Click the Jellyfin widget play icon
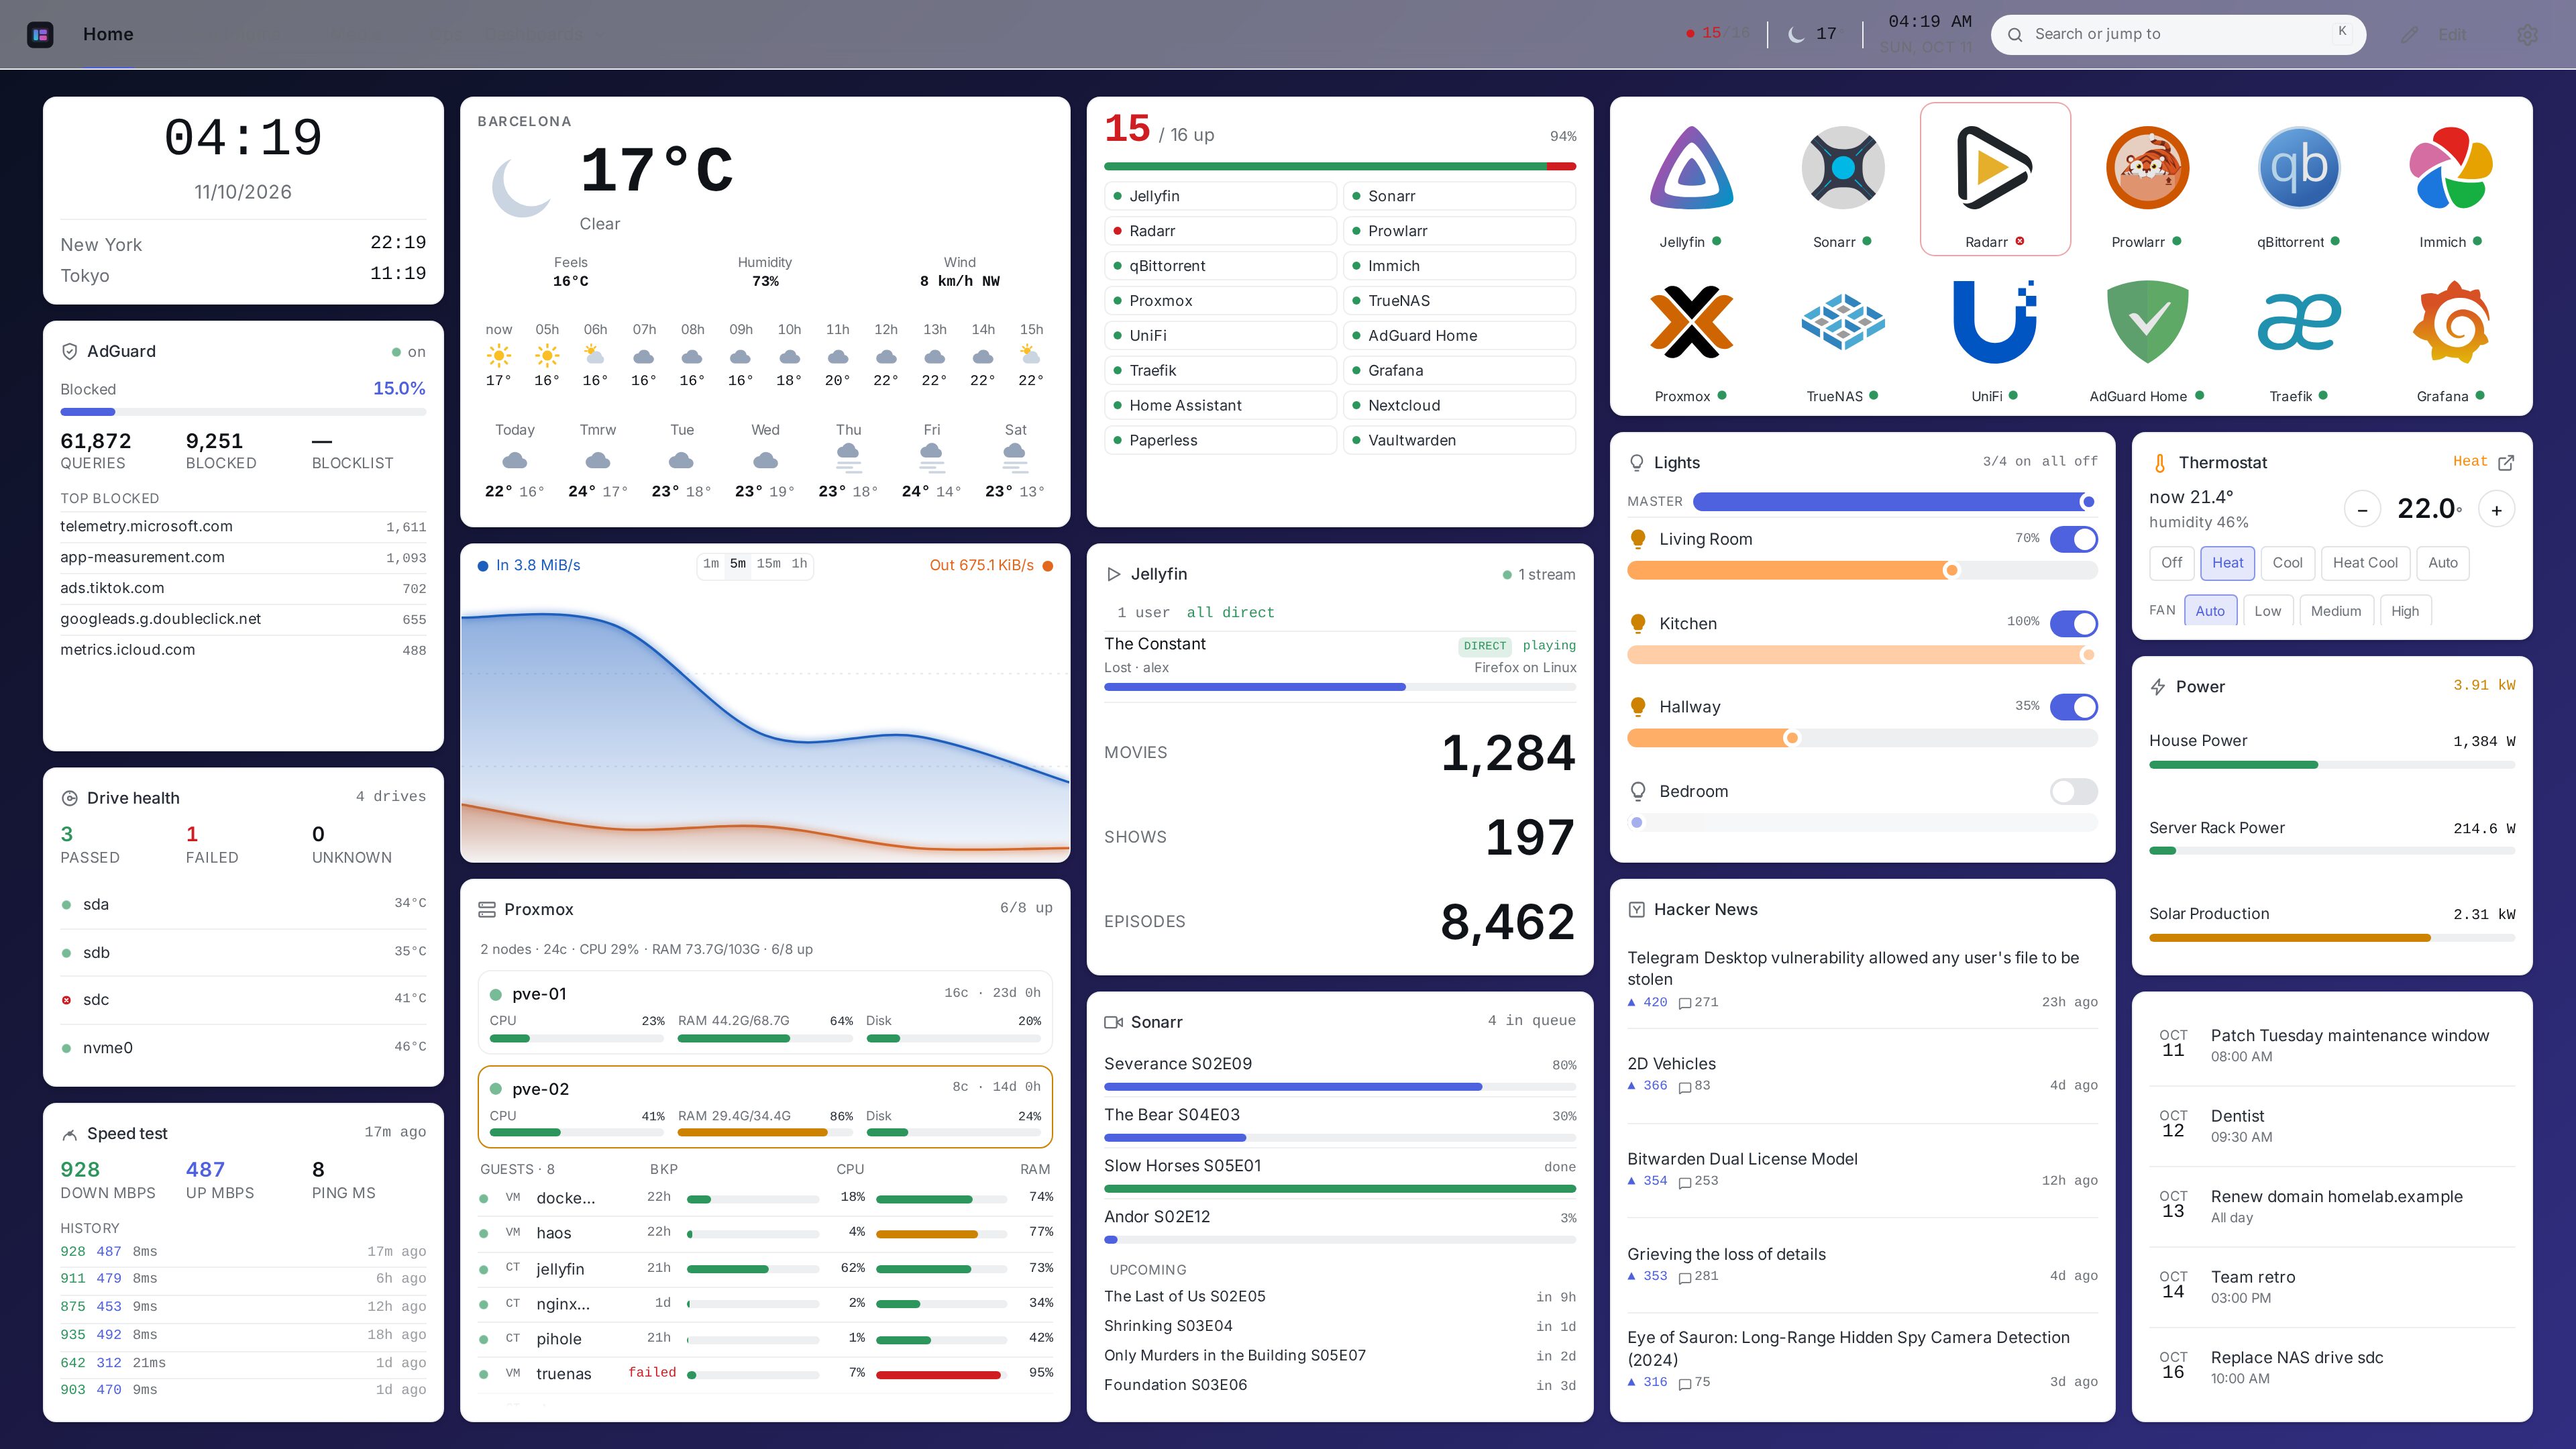 1113,574
